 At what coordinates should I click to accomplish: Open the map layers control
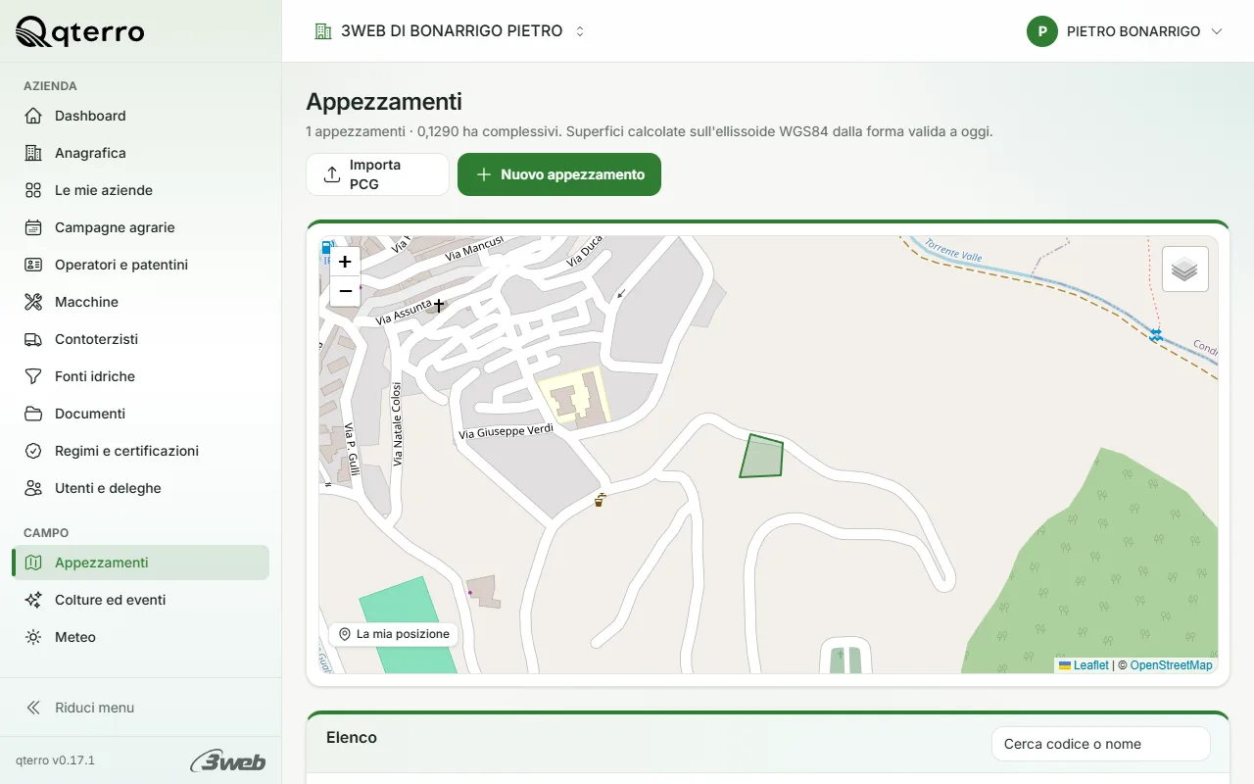click(x=1184, y=269)
